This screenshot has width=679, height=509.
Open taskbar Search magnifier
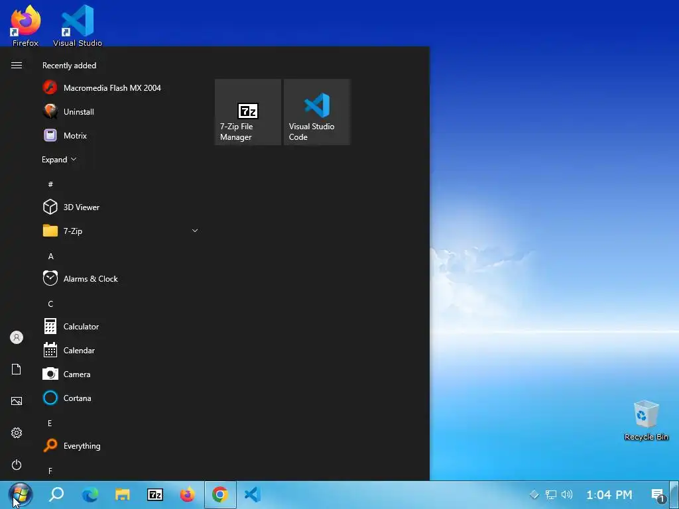pos(57,494)
